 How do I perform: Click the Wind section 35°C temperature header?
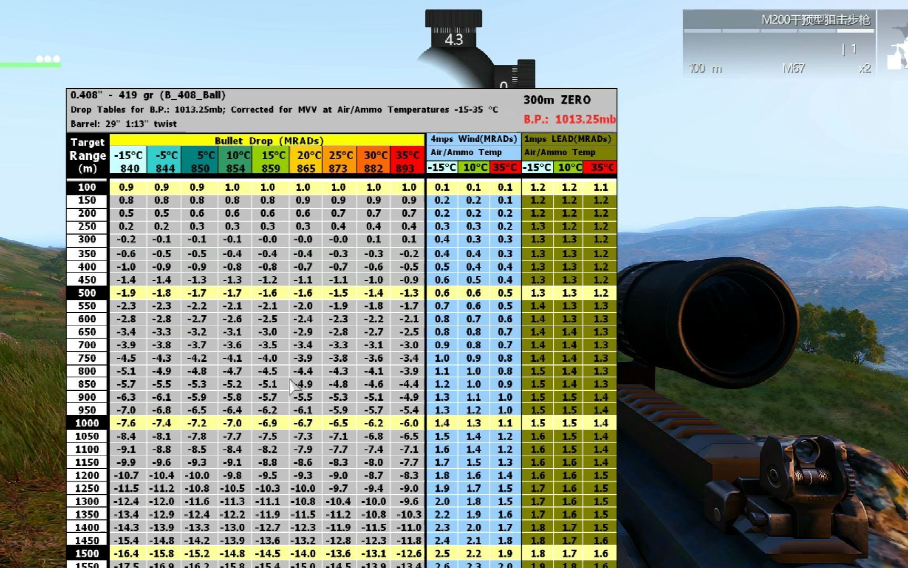505,167
